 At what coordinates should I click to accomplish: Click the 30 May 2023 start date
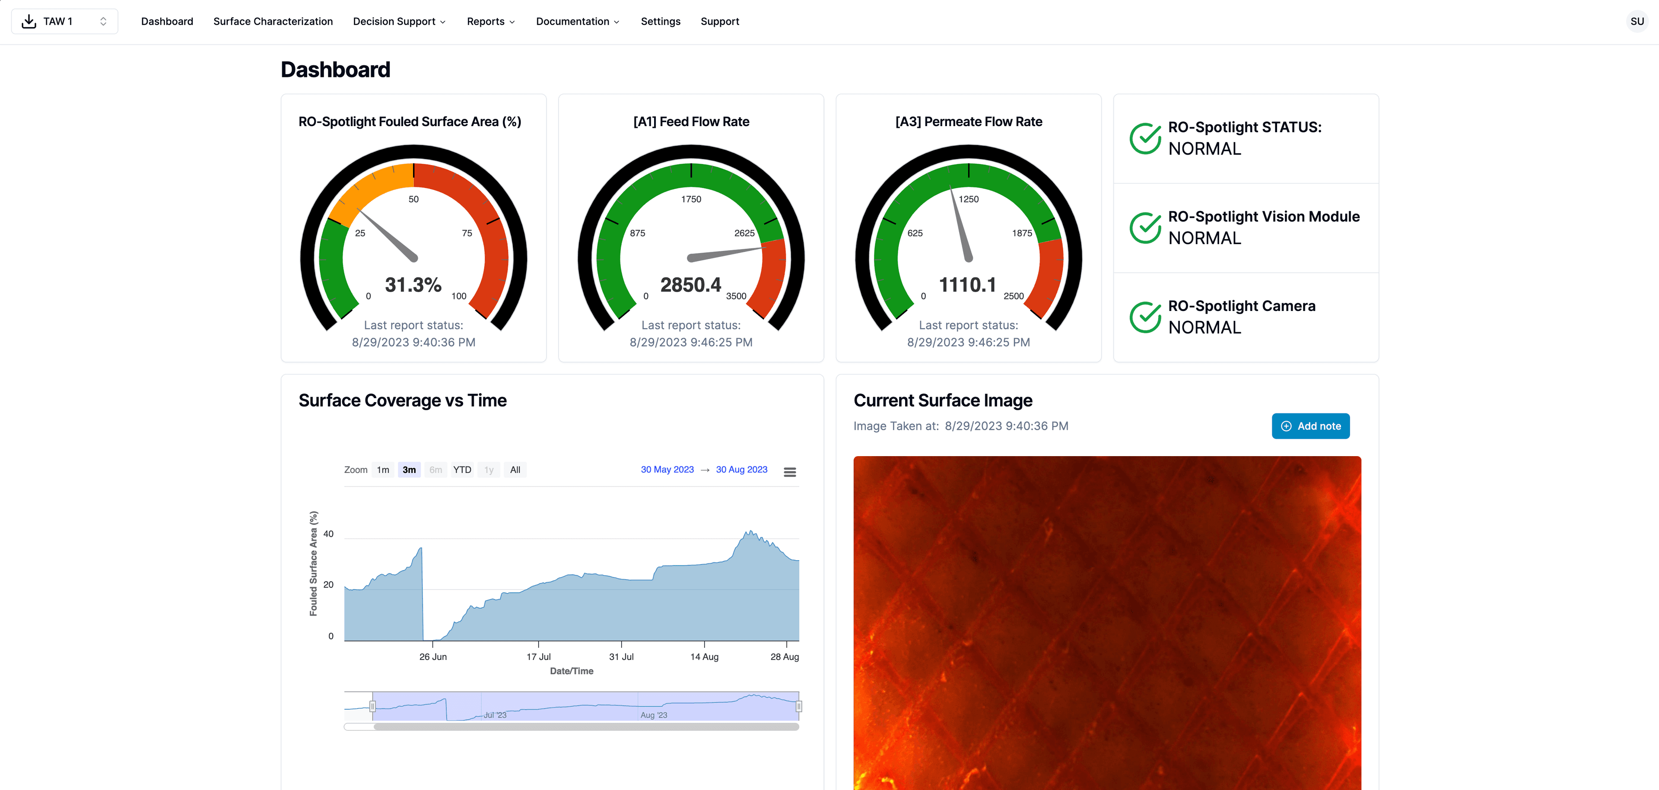pyautogui.click(x=667, y=470)
